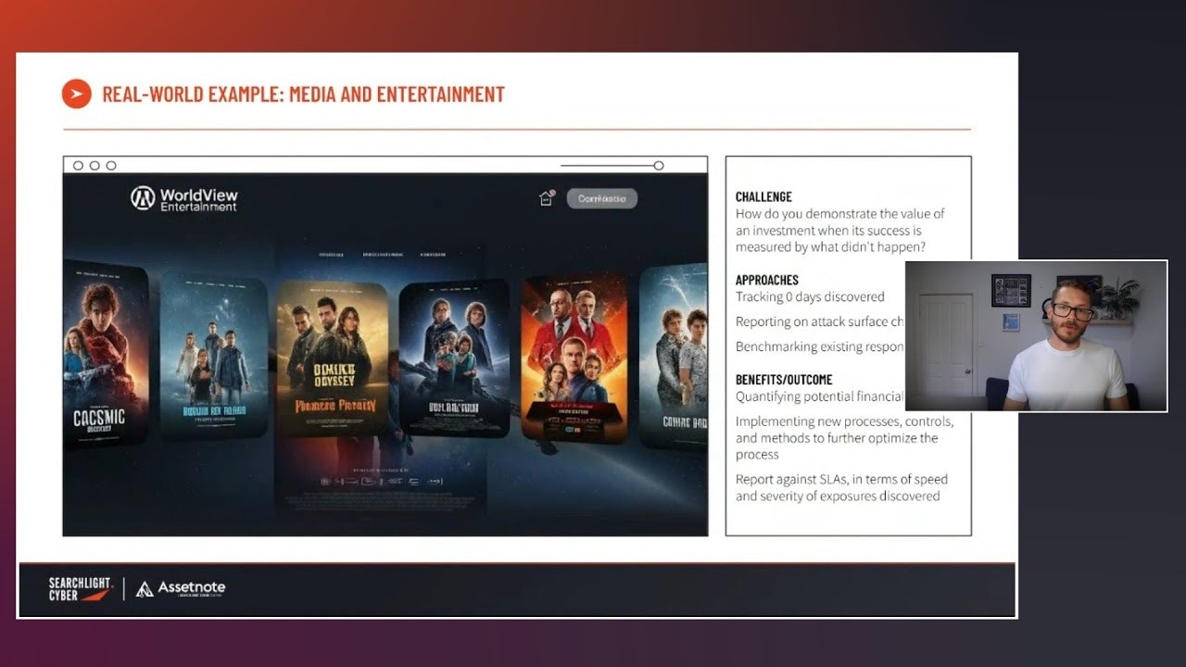Click the Searchlight Cyber logo in footer

pyautogui.click(x=81, y=589)
